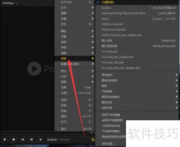Open 列表... F6 playlist
The width and height of the screenshot is (180, 147).
[x=75, y=105]
